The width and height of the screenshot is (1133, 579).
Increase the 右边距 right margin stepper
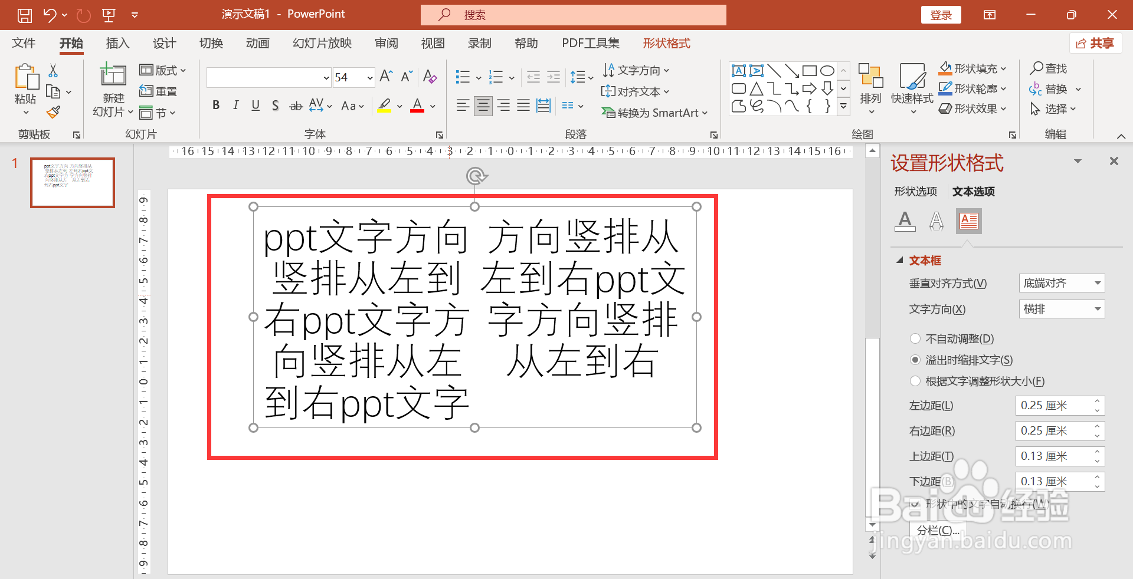[x=1097, y=427]
